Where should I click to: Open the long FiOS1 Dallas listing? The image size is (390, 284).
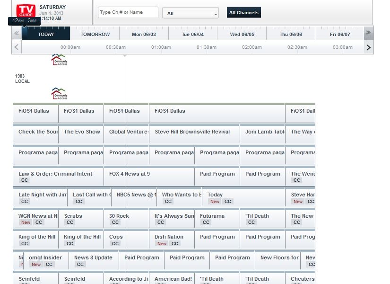point(217,113)
